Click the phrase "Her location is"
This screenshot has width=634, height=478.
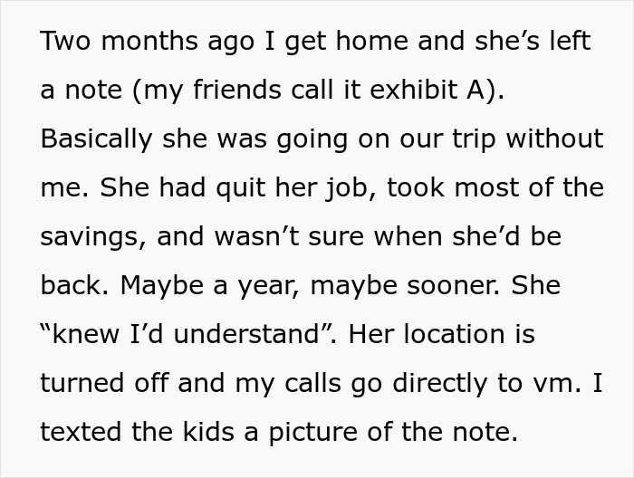pos(442,335)
